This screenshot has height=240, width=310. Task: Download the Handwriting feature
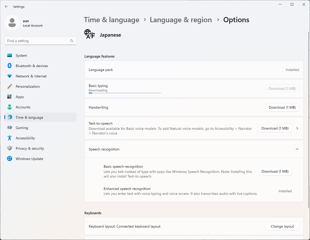(282, 107)
